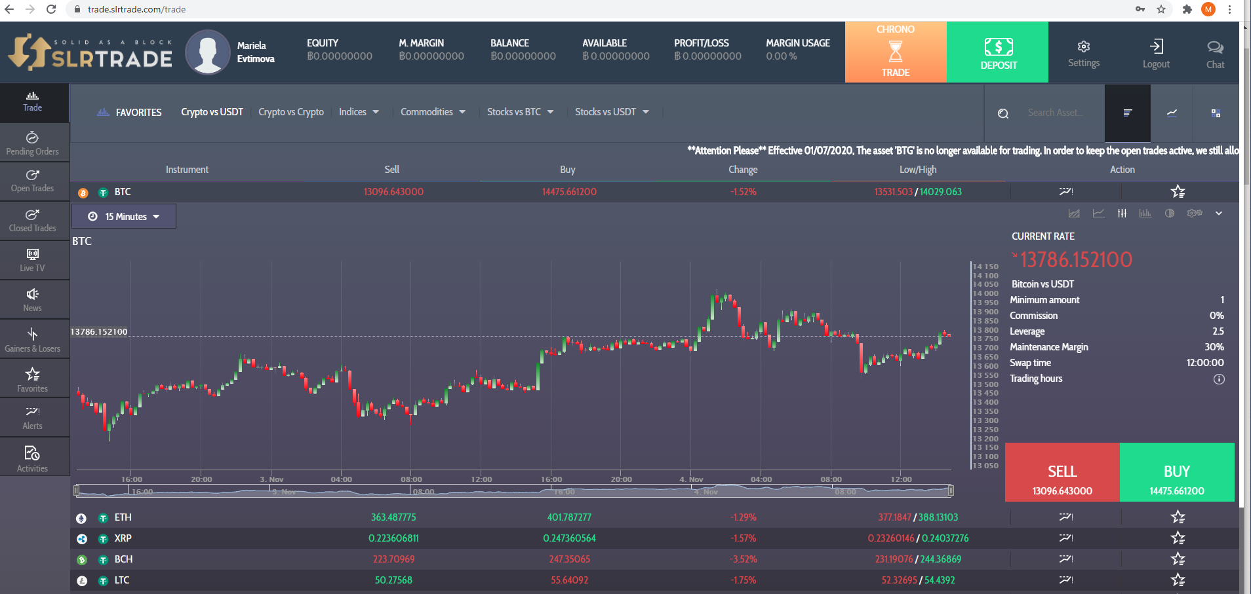Select the FAVORITES tab
This screenshot has width=1251, height=594.
129,113
